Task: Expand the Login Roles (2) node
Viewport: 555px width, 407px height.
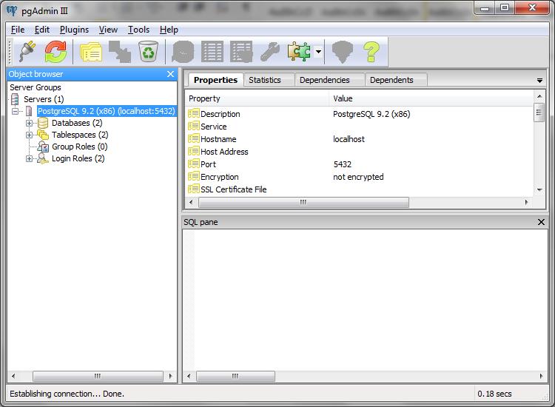Action: 30,158
